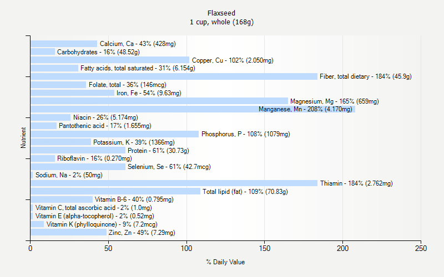Select the Iron, Fe bar

click(72, 93)
